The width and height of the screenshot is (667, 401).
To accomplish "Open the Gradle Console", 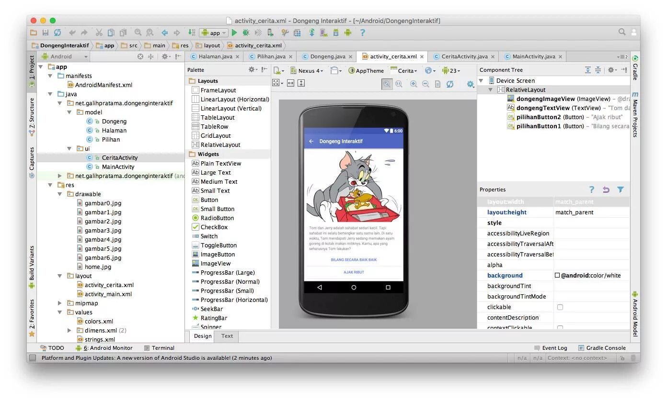I will [x=602, y=348].
